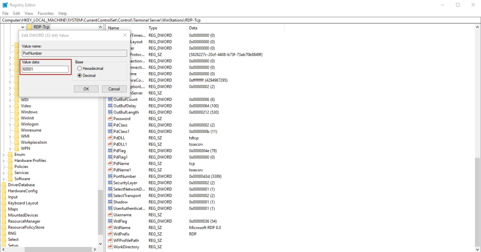Click the PdName1 string value icon

[x=110, y=170]
